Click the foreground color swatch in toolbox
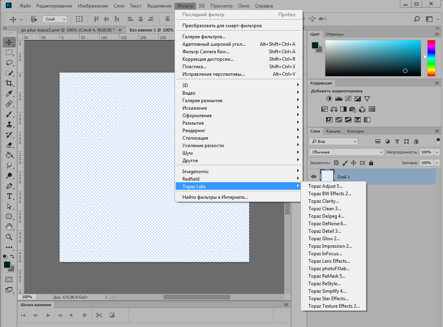Image resolution: width=443 pixels, height=327 pixels. (x=7, y=265)
